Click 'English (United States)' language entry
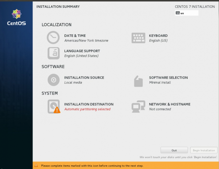219x169 pixels. [x=81, y=56]
